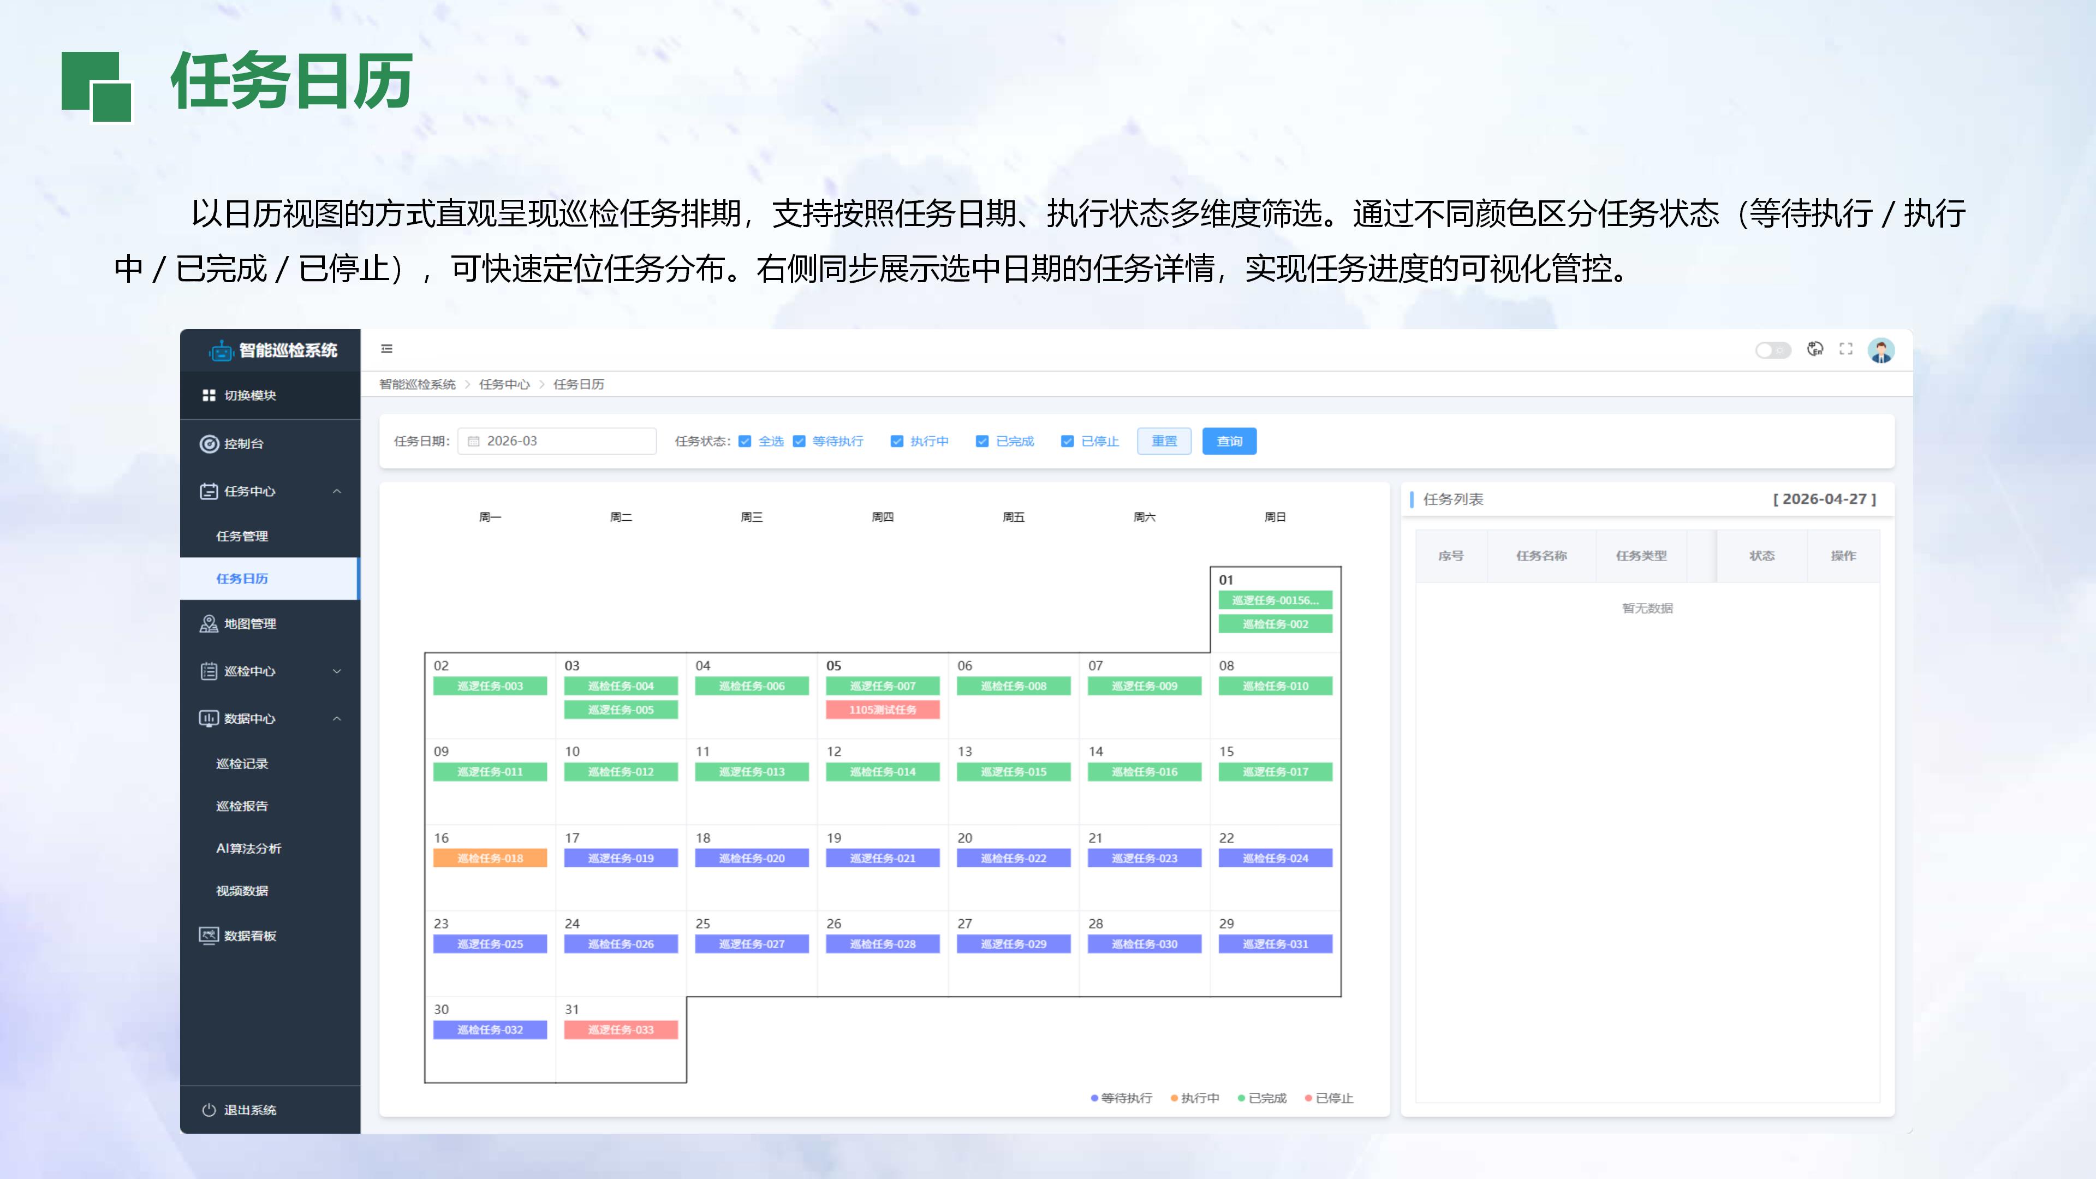Open the user avatar menu
This screenshot has height=1179, width=2096.
1881,350
